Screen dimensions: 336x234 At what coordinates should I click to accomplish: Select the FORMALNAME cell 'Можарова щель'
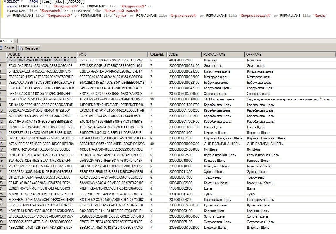coord(223,77)
